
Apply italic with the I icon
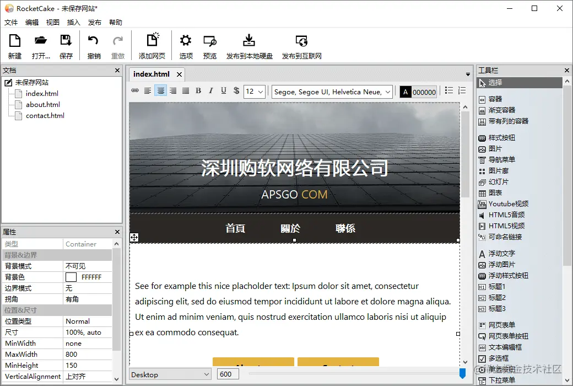(x=211, y=91)
